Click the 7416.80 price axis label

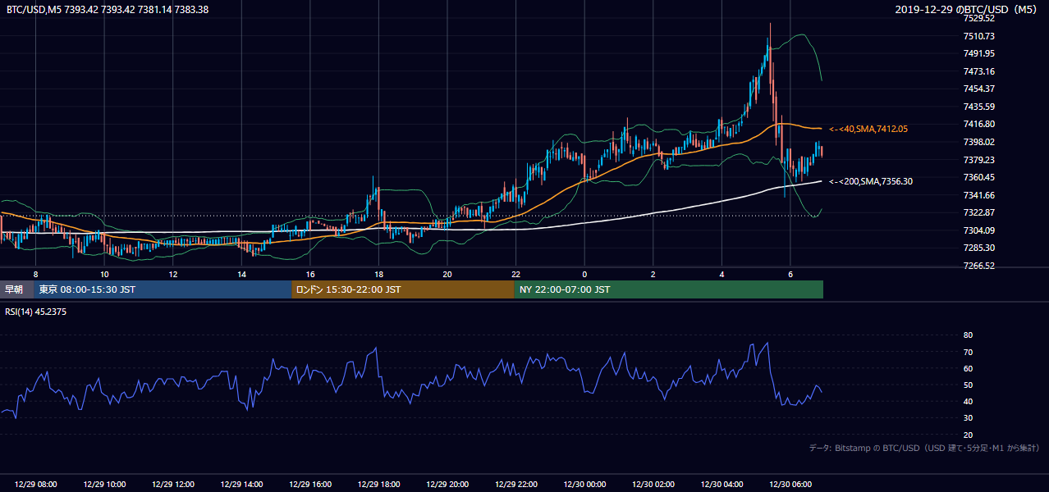pyautogui.click(x=978, y=124)
